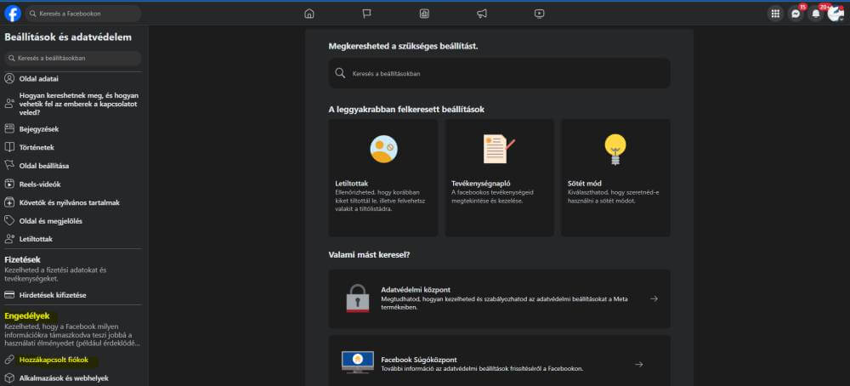Open the apps grid menu icon
Image resolution: width=850 pixels, height=386 pixels.
coord(776,14)
